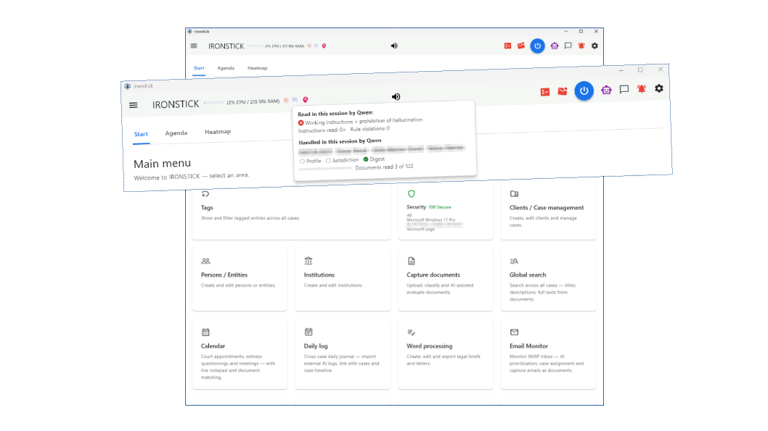768x431 pixels.
Task: Click red alarm bell in back window
Action: coord(581,46)
